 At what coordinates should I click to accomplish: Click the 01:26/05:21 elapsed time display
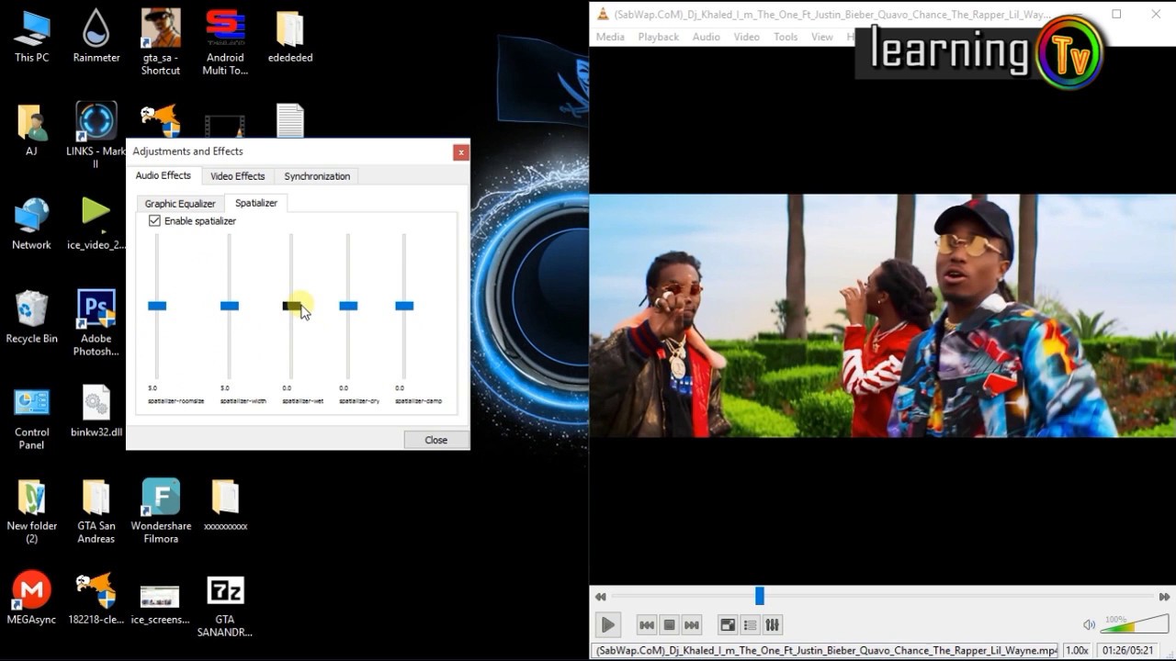tap(1127, 651)
